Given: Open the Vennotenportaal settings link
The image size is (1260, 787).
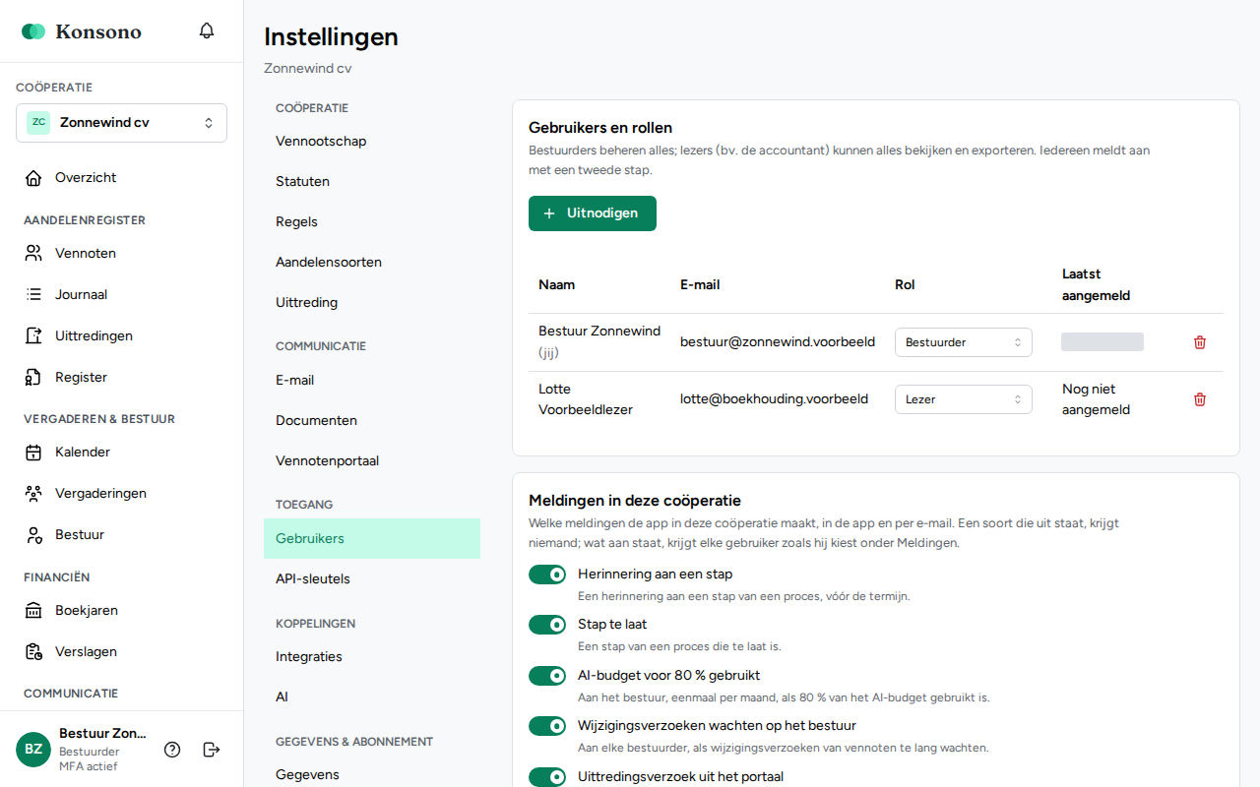Looking at the screenshot, I should tap(372, 461).
